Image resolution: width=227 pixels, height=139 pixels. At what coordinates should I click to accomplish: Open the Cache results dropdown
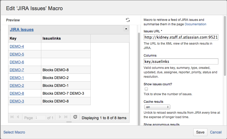157,107
